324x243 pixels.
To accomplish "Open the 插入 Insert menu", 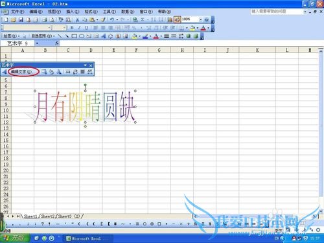I will (x=73, y=12).
